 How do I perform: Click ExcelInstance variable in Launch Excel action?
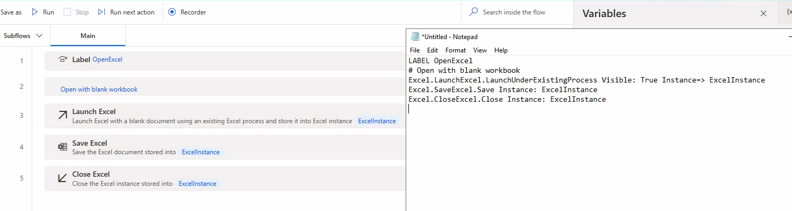pyautogui.click(x=377, y=121)
